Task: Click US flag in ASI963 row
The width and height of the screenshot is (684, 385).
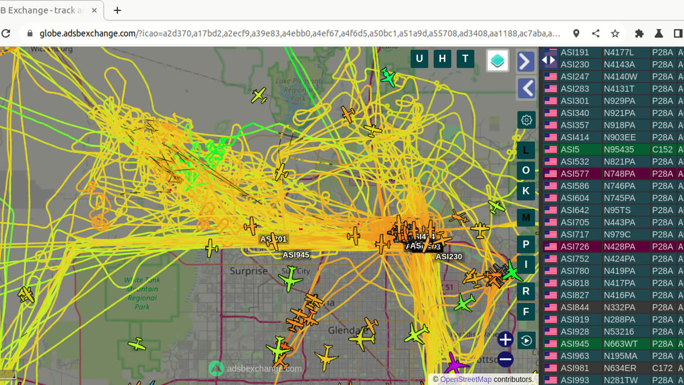Action: tap(550, 356)
